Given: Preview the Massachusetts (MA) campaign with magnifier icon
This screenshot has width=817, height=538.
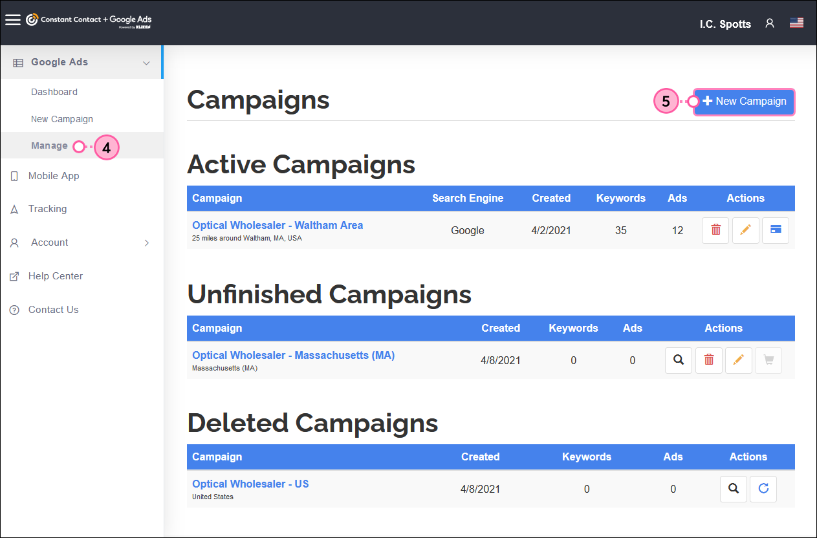Looking at the screenshot, I should [x=679, y=360].
